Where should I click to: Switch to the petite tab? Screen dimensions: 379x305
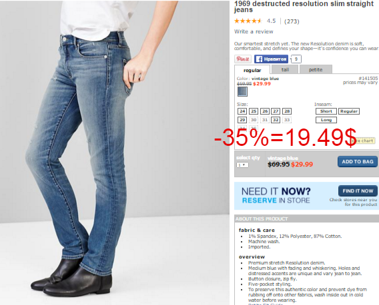click(316, 69)
